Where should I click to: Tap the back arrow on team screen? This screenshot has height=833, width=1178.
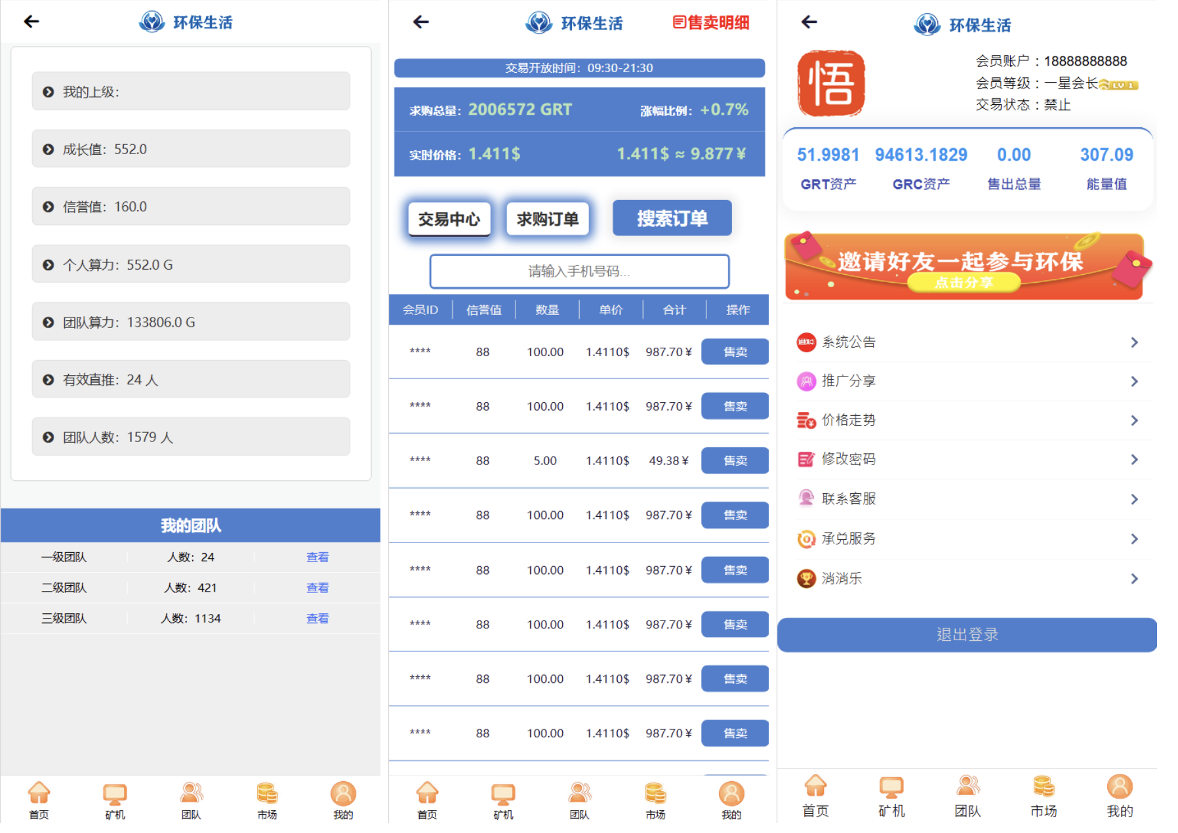tap(31, 22)
